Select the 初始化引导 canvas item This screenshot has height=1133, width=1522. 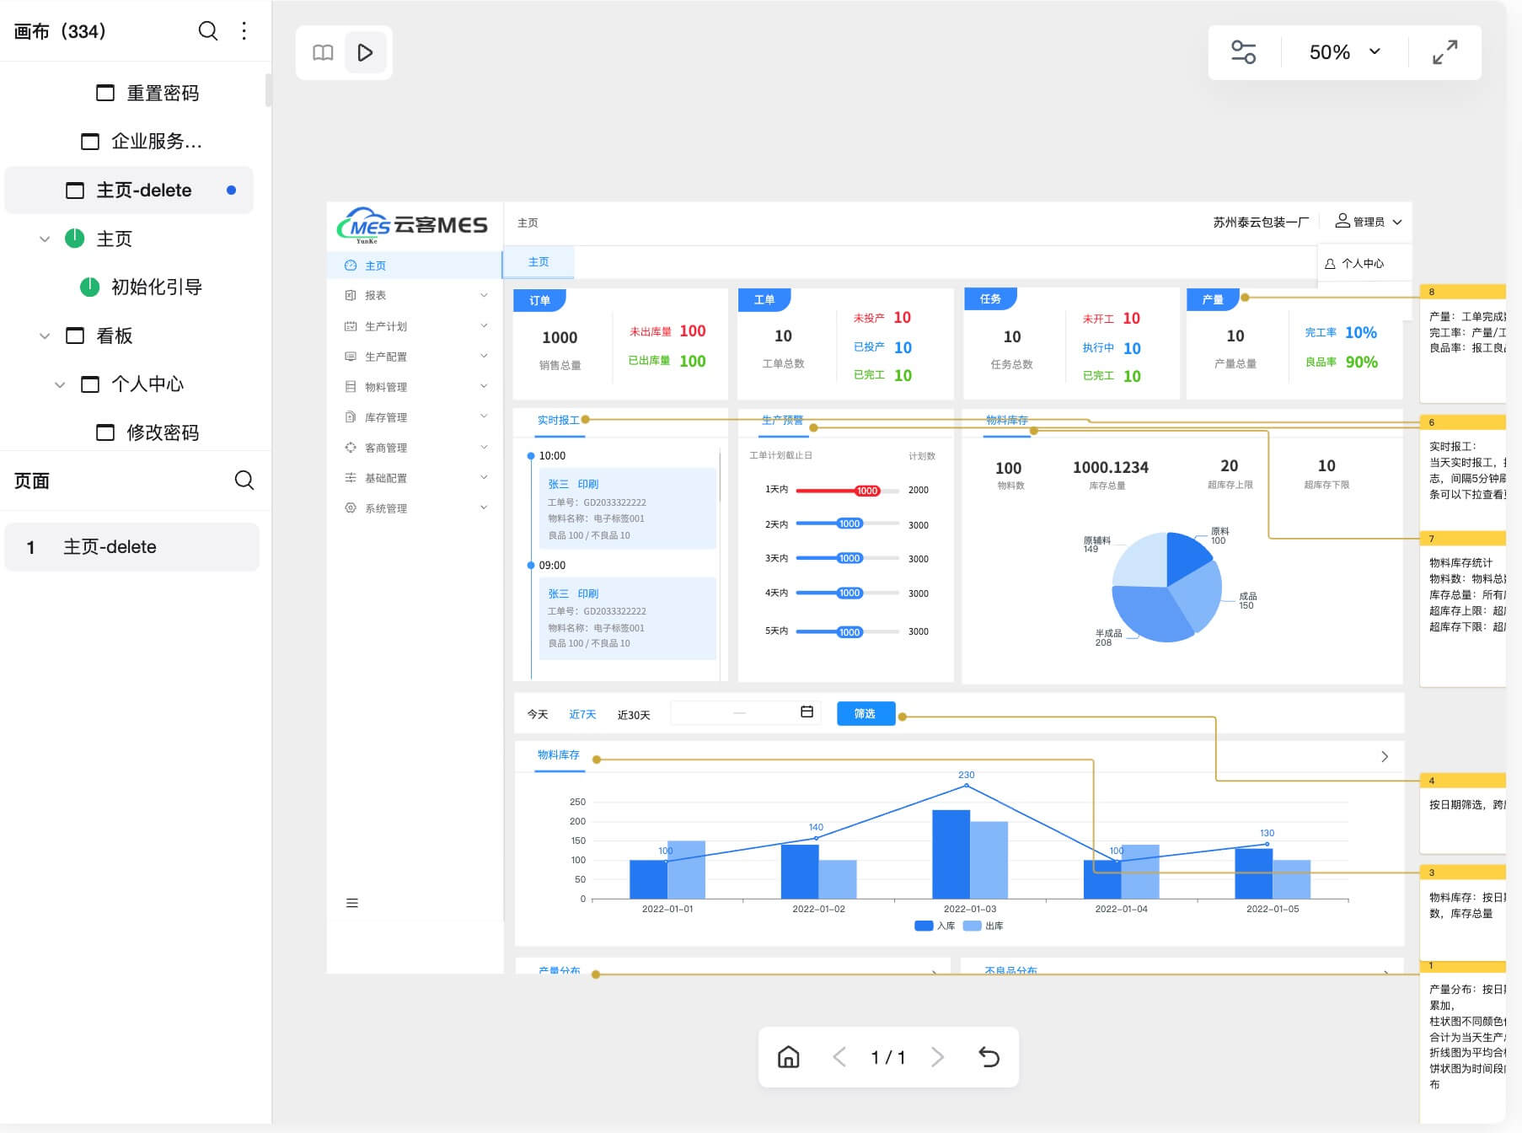pyautogui.click(x=156, y=287)
